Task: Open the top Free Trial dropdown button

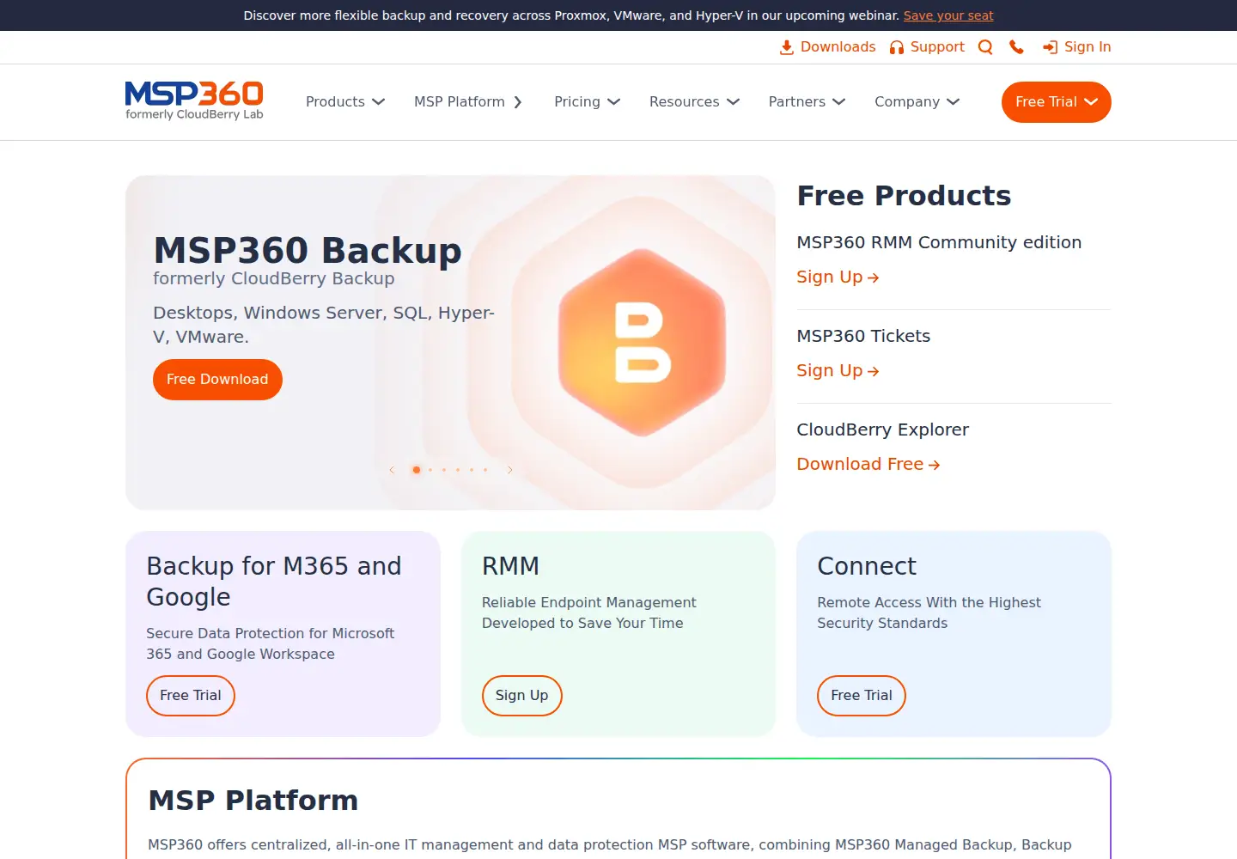Action: 1057,102
